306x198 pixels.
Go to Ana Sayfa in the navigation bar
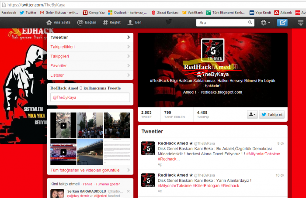click(x=59, y=22)
